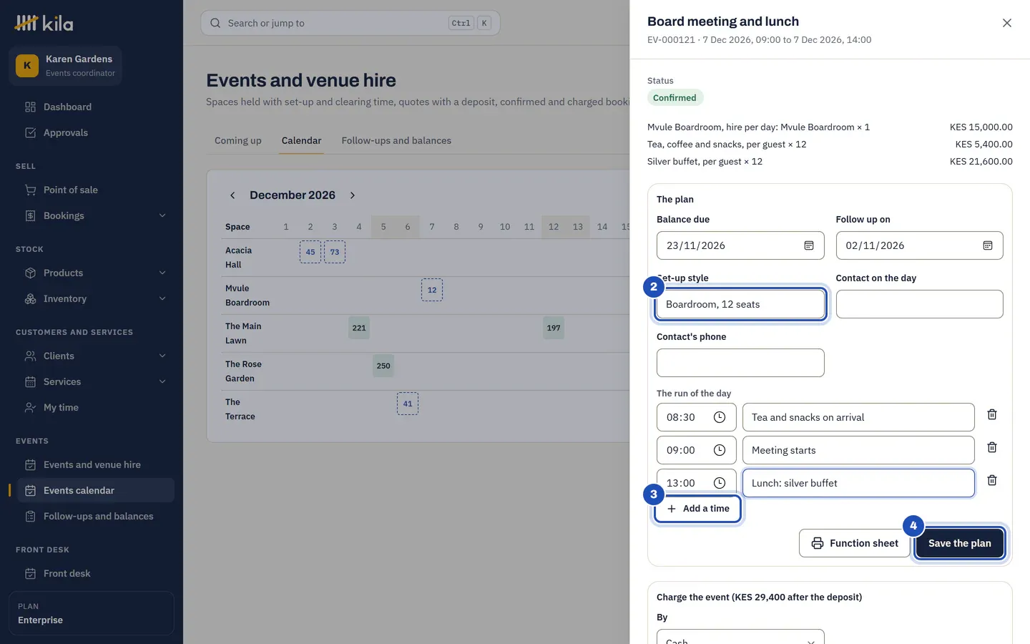This screenshot has width=1030, height=644.
Task: Open the Follow up on calendar picker icon
Action: click(988, 245)
